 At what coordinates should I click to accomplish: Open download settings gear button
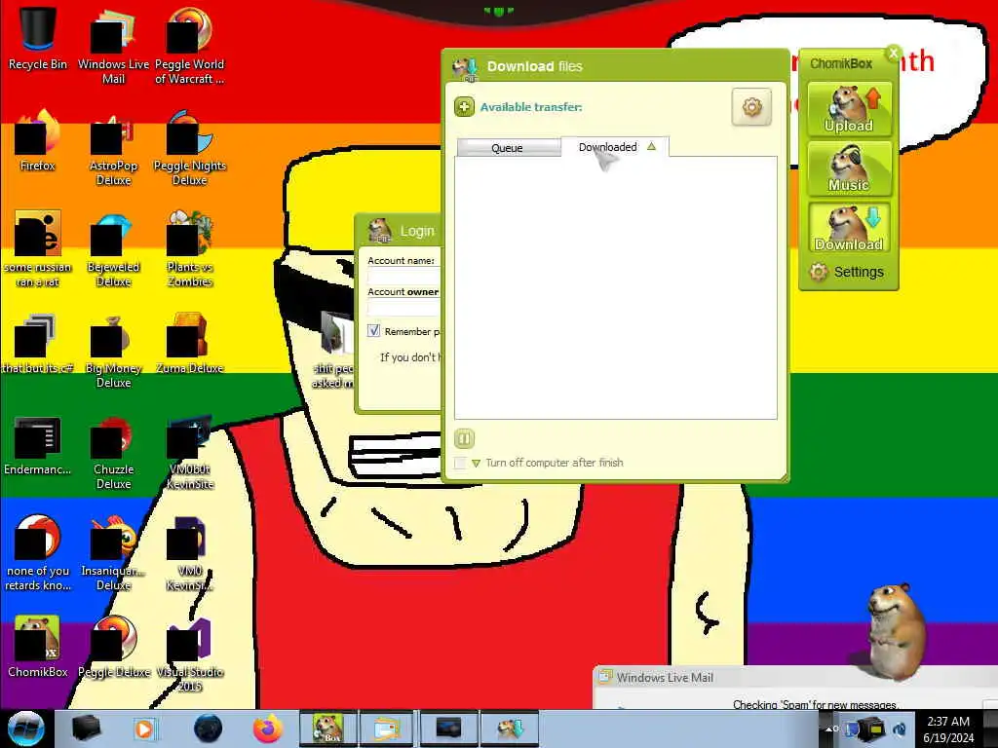(x=751, y=107)
